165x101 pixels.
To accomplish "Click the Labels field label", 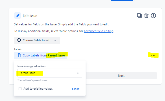I will 18,49.
